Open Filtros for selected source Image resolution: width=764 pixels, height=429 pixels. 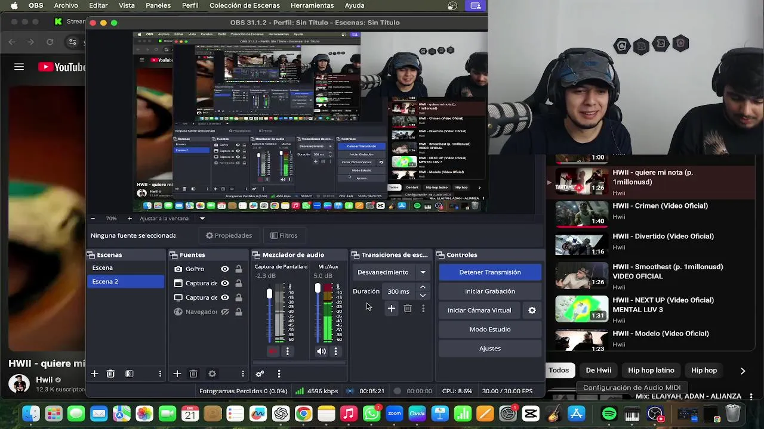[284, 235]
